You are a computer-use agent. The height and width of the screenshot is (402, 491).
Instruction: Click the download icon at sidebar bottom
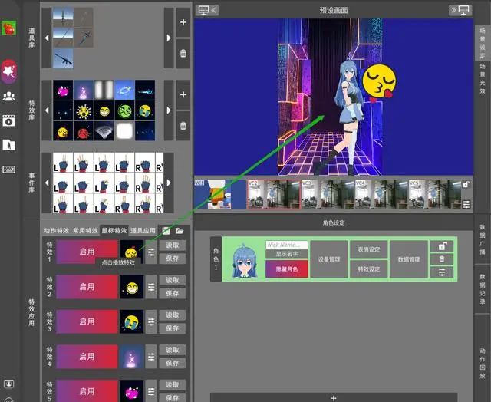point(8,384)
